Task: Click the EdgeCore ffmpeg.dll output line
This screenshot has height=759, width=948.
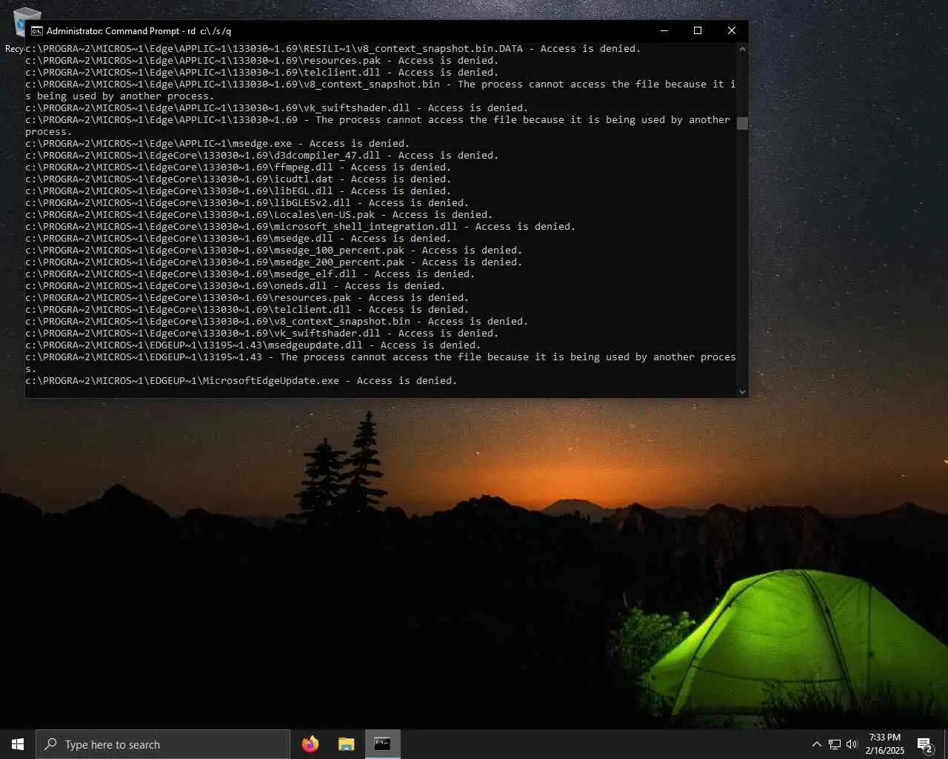Action: pos(238,168)
